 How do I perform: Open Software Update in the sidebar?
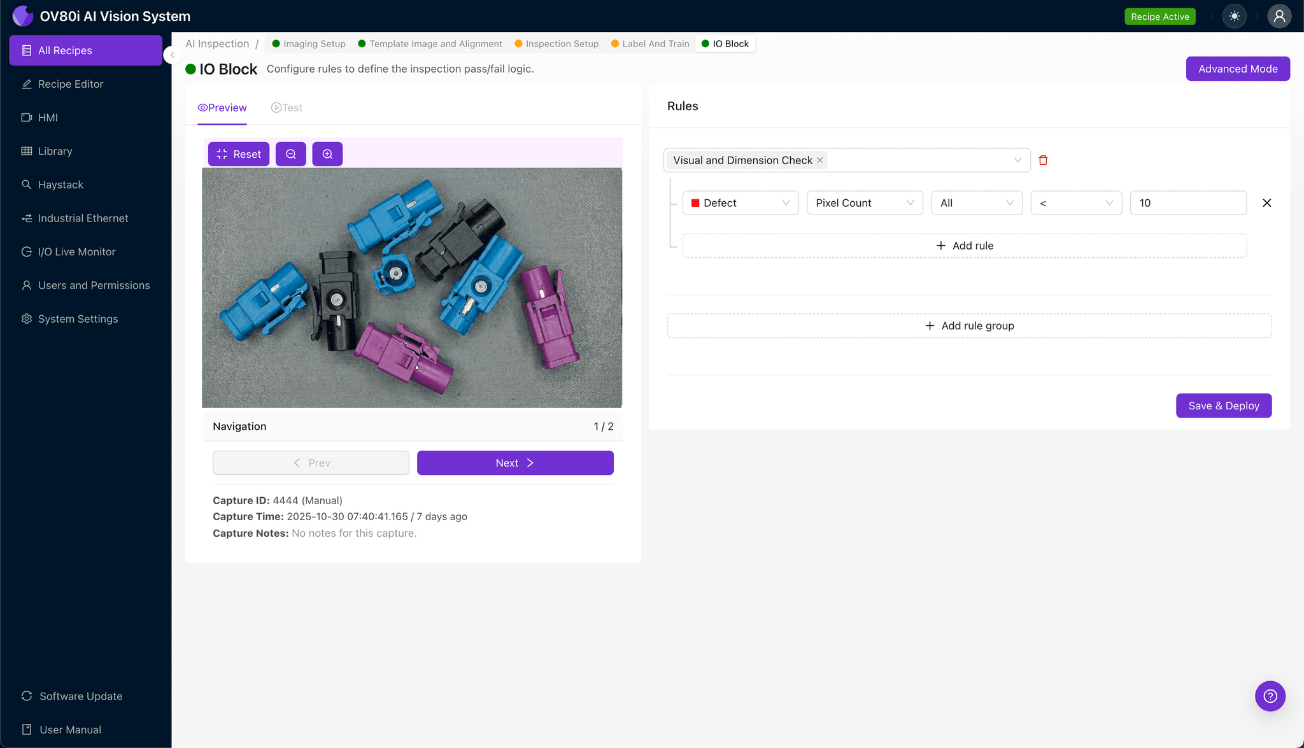point(80,696)
